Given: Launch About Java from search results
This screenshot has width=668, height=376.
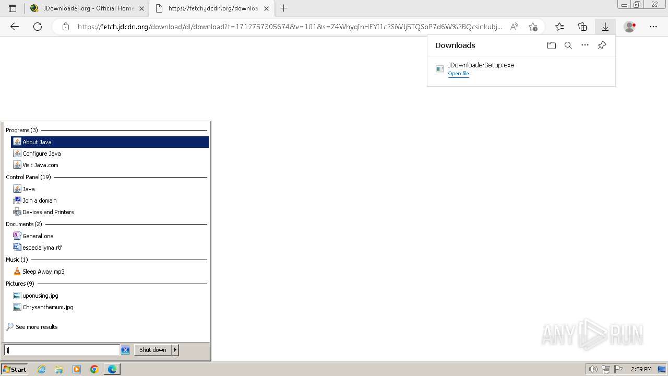Looking at the screenshot, I should pyautogui.click(x=110, y=142).
